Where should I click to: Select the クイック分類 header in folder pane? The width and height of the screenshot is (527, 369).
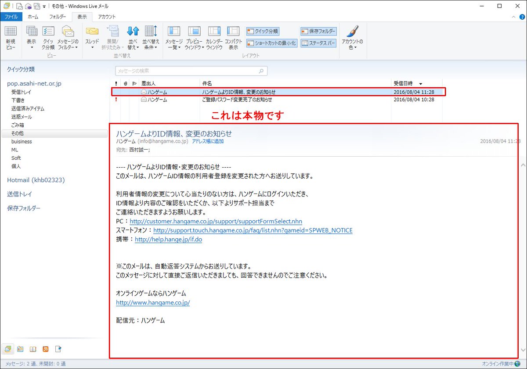[x=21, y=69]
